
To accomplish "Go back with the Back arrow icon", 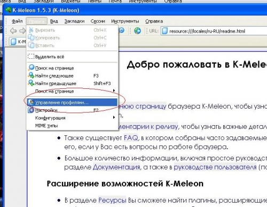I will pyautogui.click(x=13, y=30).
